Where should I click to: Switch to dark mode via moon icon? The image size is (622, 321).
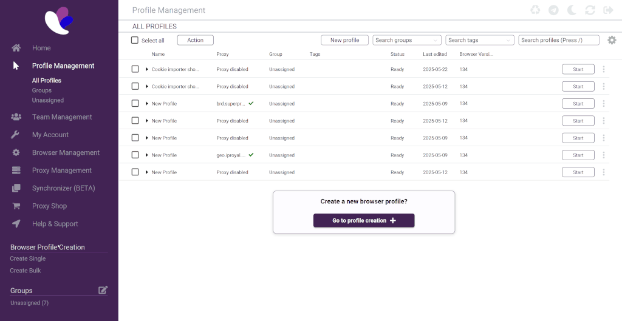click(572, 10)
